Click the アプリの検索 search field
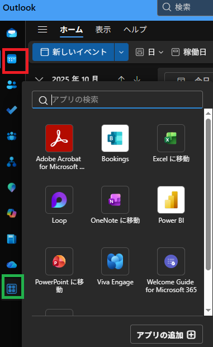The height and width of the screenshot is (347, 213). [x=117, y=100]
